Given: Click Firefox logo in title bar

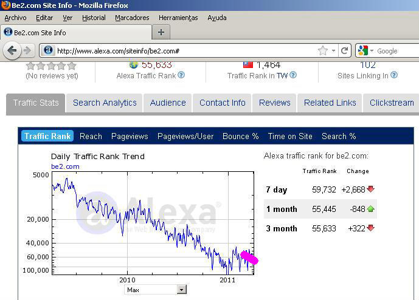Looking at the screenshot, I should click(x=5, y=5).
